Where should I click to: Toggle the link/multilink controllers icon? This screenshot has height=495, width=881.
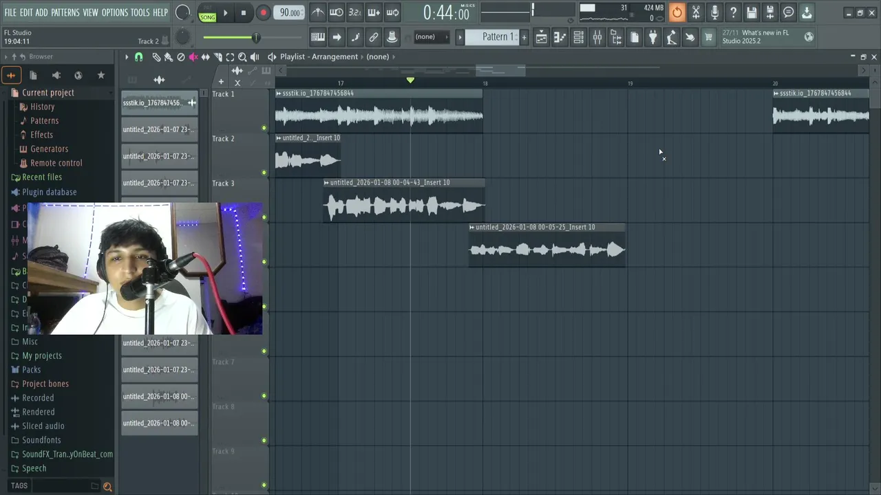click(374, 37)
